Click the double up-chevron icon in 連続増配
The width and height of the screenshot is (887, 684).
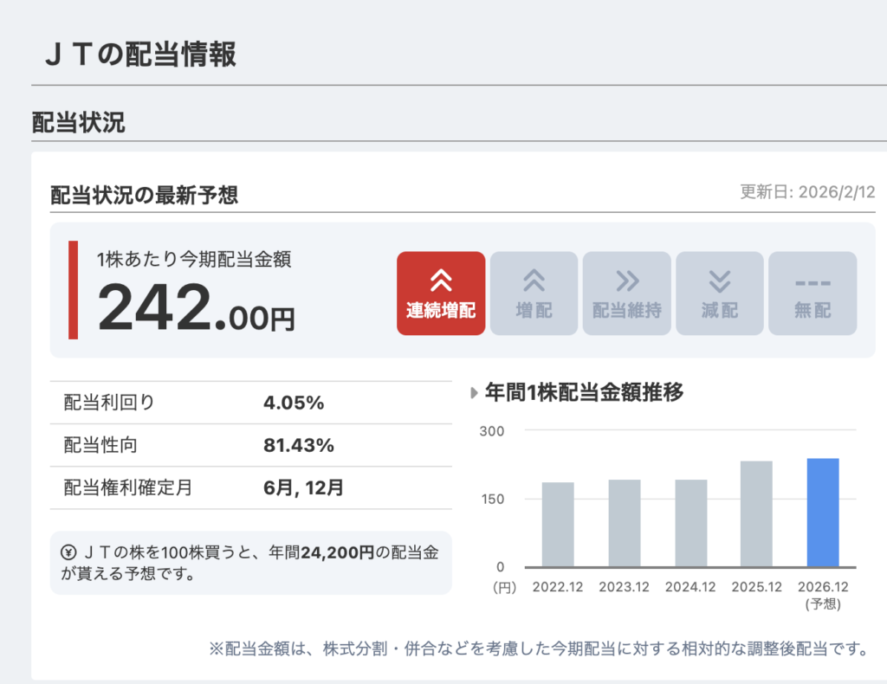(x=441, y=281)
